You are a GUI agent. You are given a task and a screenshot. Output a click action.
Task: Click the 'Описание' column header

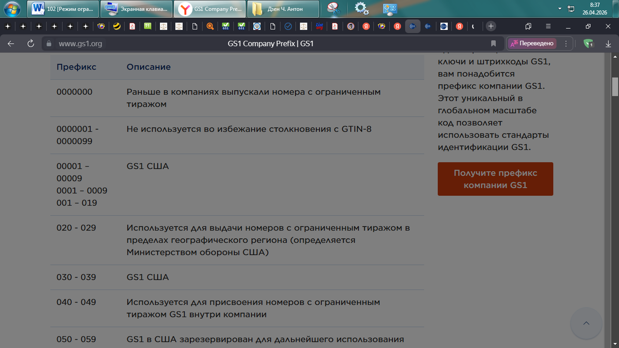pos(149,67)
